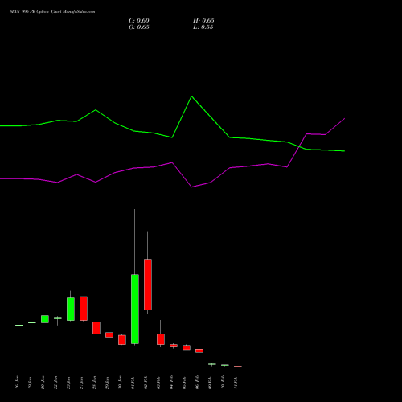Click the small red candle for 11 Feb

click(x=238, y=367)
